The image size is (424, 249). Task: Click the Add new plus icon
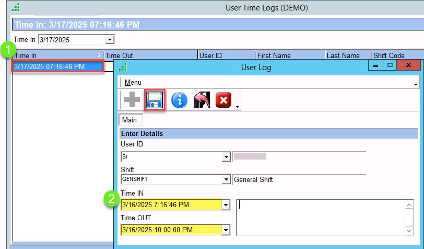point(131,100)
